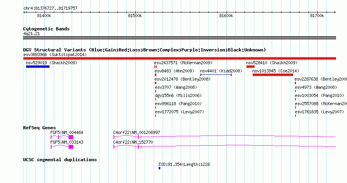Click the small red esv2287638 loss marker
The image size is (347, 183).
point(296,83)
